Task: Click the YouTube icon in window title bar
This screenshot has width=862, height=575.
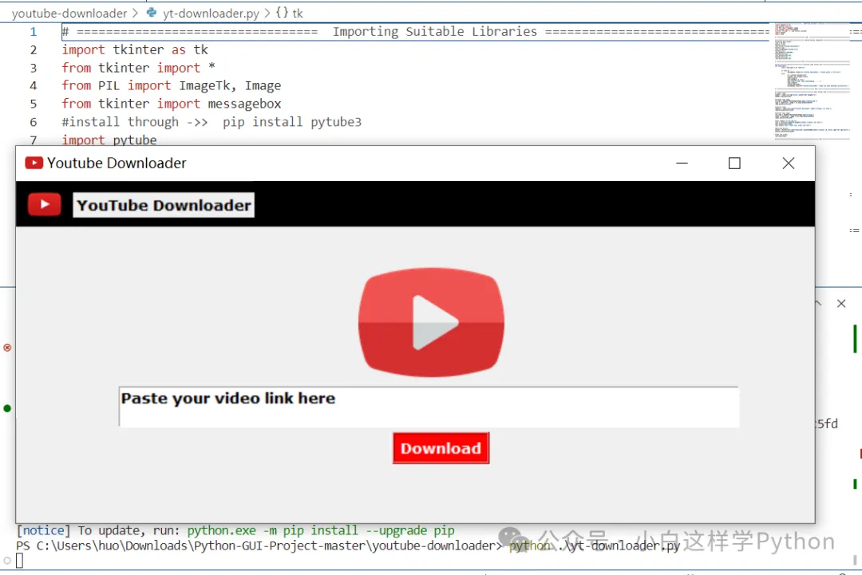Action: (34, 163)
